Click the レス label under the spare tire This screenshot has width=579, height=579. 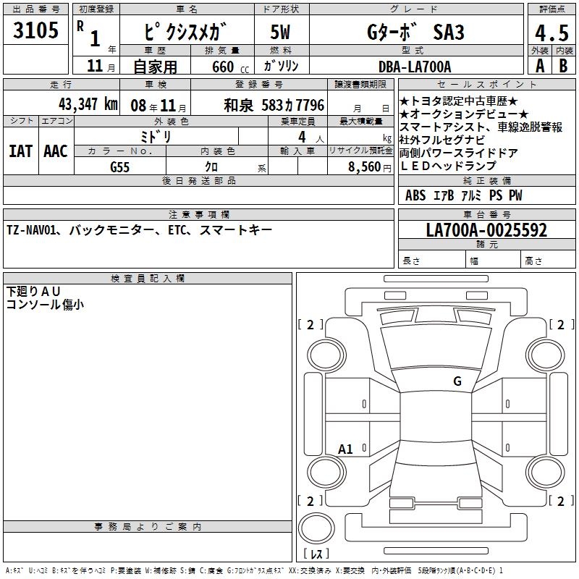point(316,553)
